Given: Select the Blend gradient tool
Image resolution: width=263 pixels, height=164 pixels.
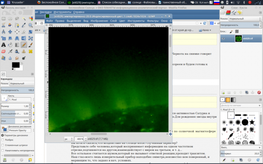Looking at the screenshot, I should pyautogui.click(x=17, y=45).
